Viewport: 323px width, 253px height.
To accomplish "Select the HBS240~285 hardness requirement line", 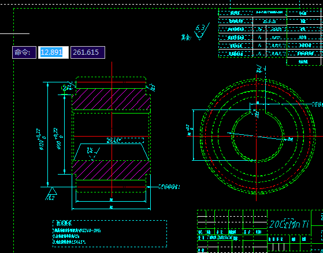I will click(x=77, y=231).
